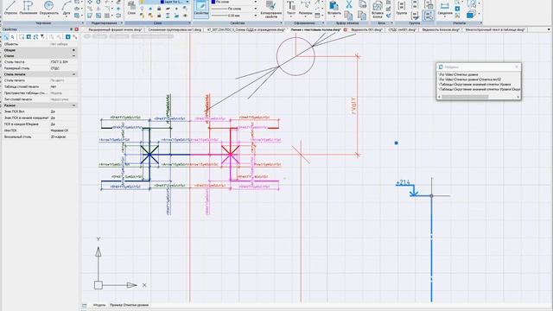Click the blue grip point on canvas
553x311 pixels.
tap(396, 143)
